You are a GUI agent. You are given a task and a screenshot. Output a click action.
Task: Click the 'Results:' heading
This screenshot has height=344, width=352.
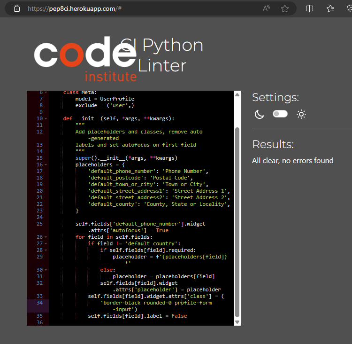pyautogui.click(x=273, y=144)
